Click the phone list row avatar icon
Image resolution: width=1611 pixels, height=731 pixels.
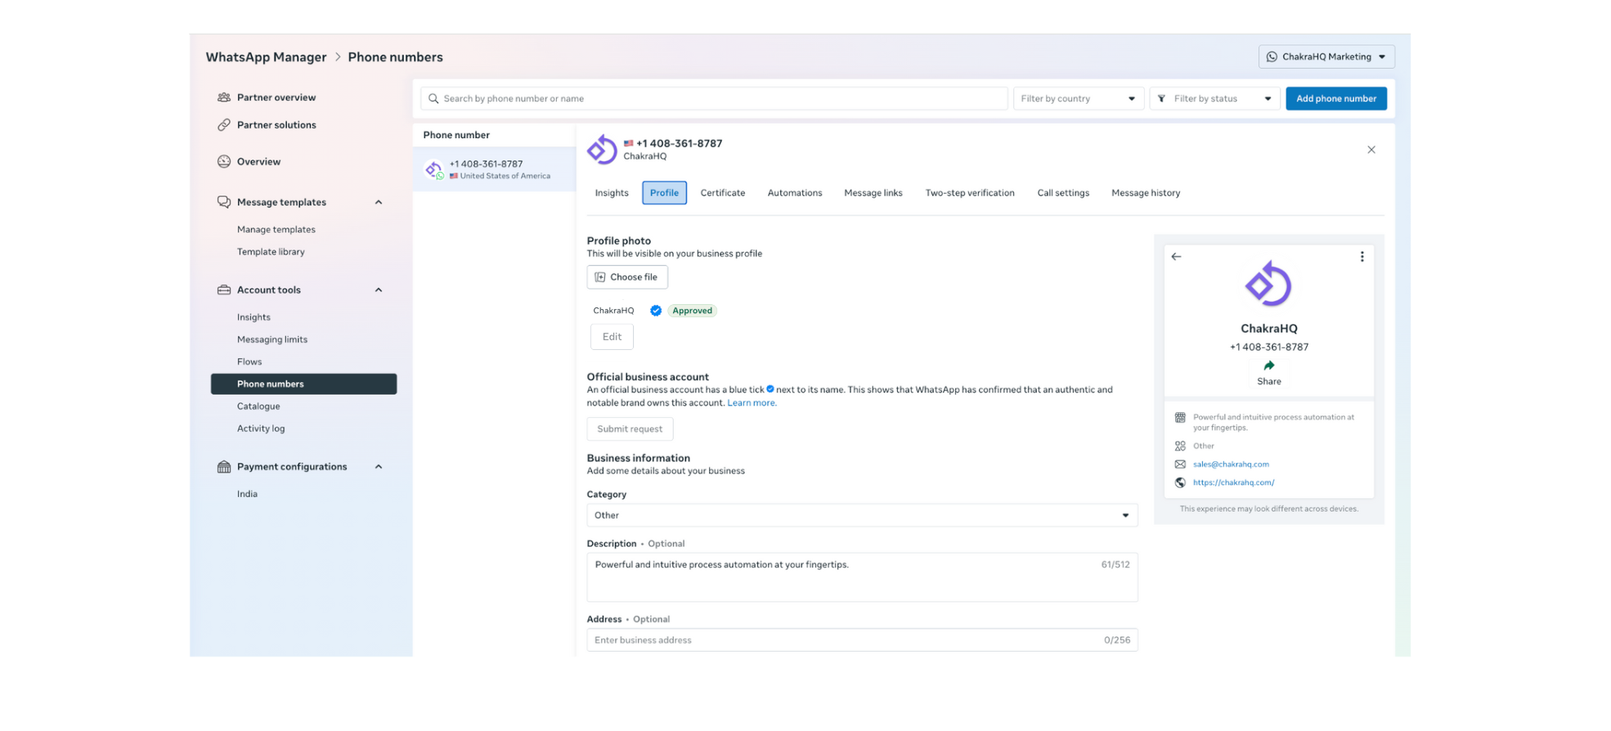(x=434, y=169)
